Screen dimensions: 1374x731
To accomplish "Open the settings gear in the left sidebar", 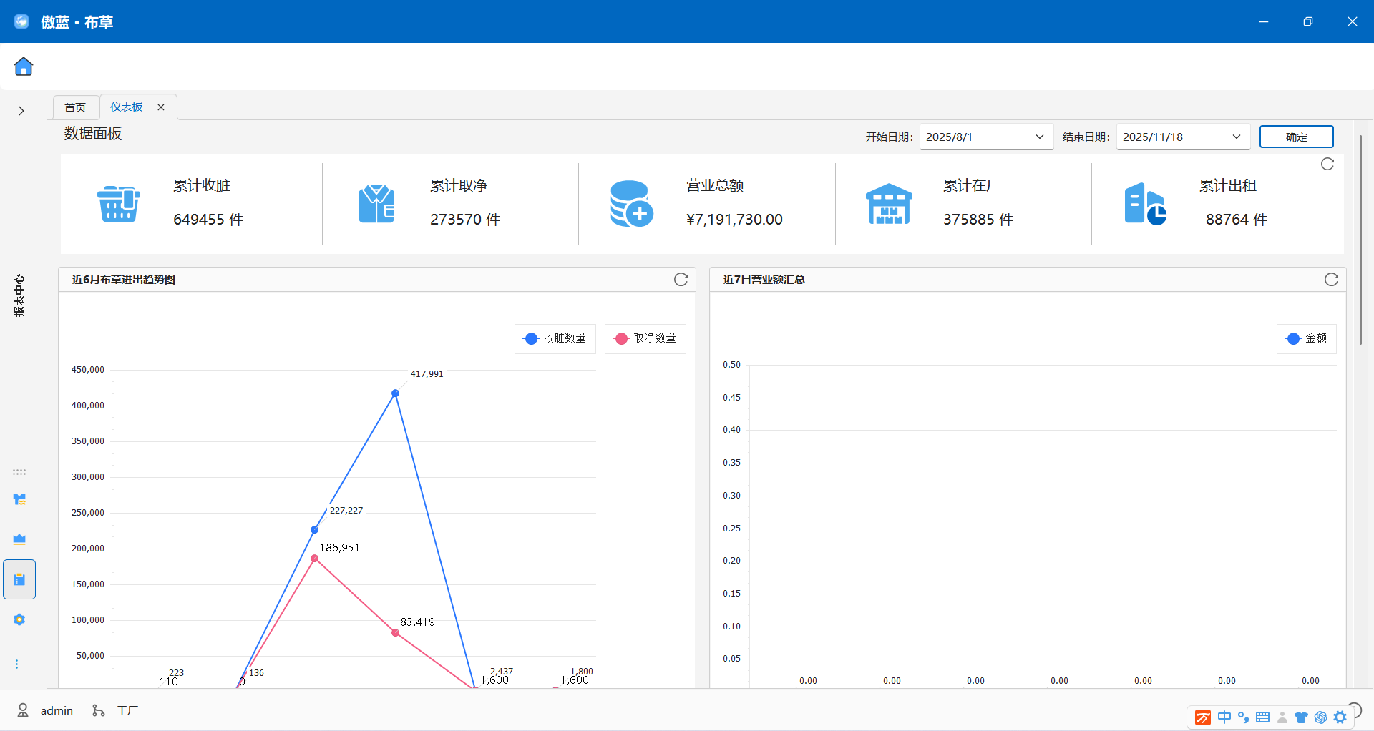I will pyautogui.click(x=19, y=619).
